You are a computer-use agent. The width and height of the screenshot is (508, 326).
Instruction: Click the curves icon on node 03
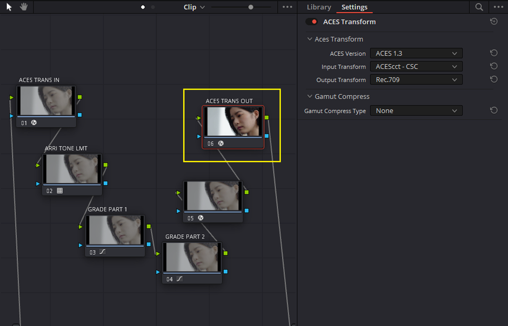[x=102, y=252]
